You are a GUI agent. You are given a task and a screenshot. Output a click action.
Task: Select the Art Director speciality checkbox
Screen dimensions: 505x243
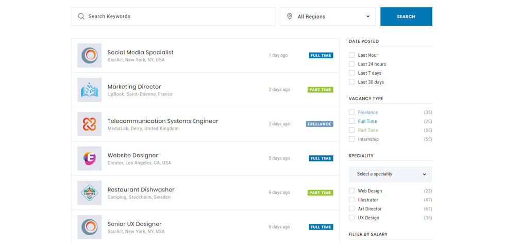[351, 209]
